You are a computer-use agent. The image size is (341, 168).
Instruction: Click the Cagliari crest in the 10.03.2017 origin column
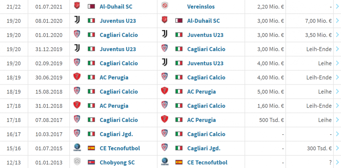tap(77, 134)
